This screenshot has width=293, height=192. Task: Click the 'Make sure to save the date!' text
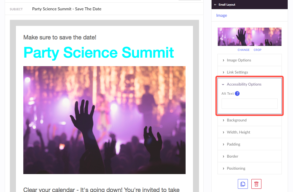pyautogui.click(x=60, y=37)
